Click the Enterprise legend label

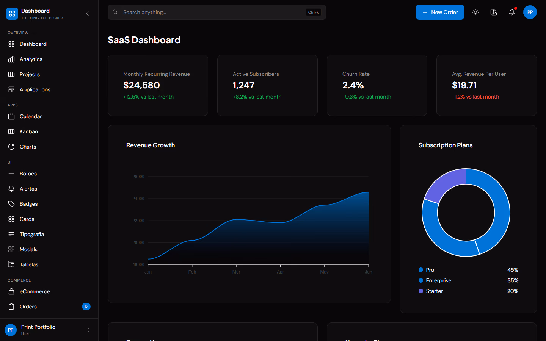[x=439, y=280]
